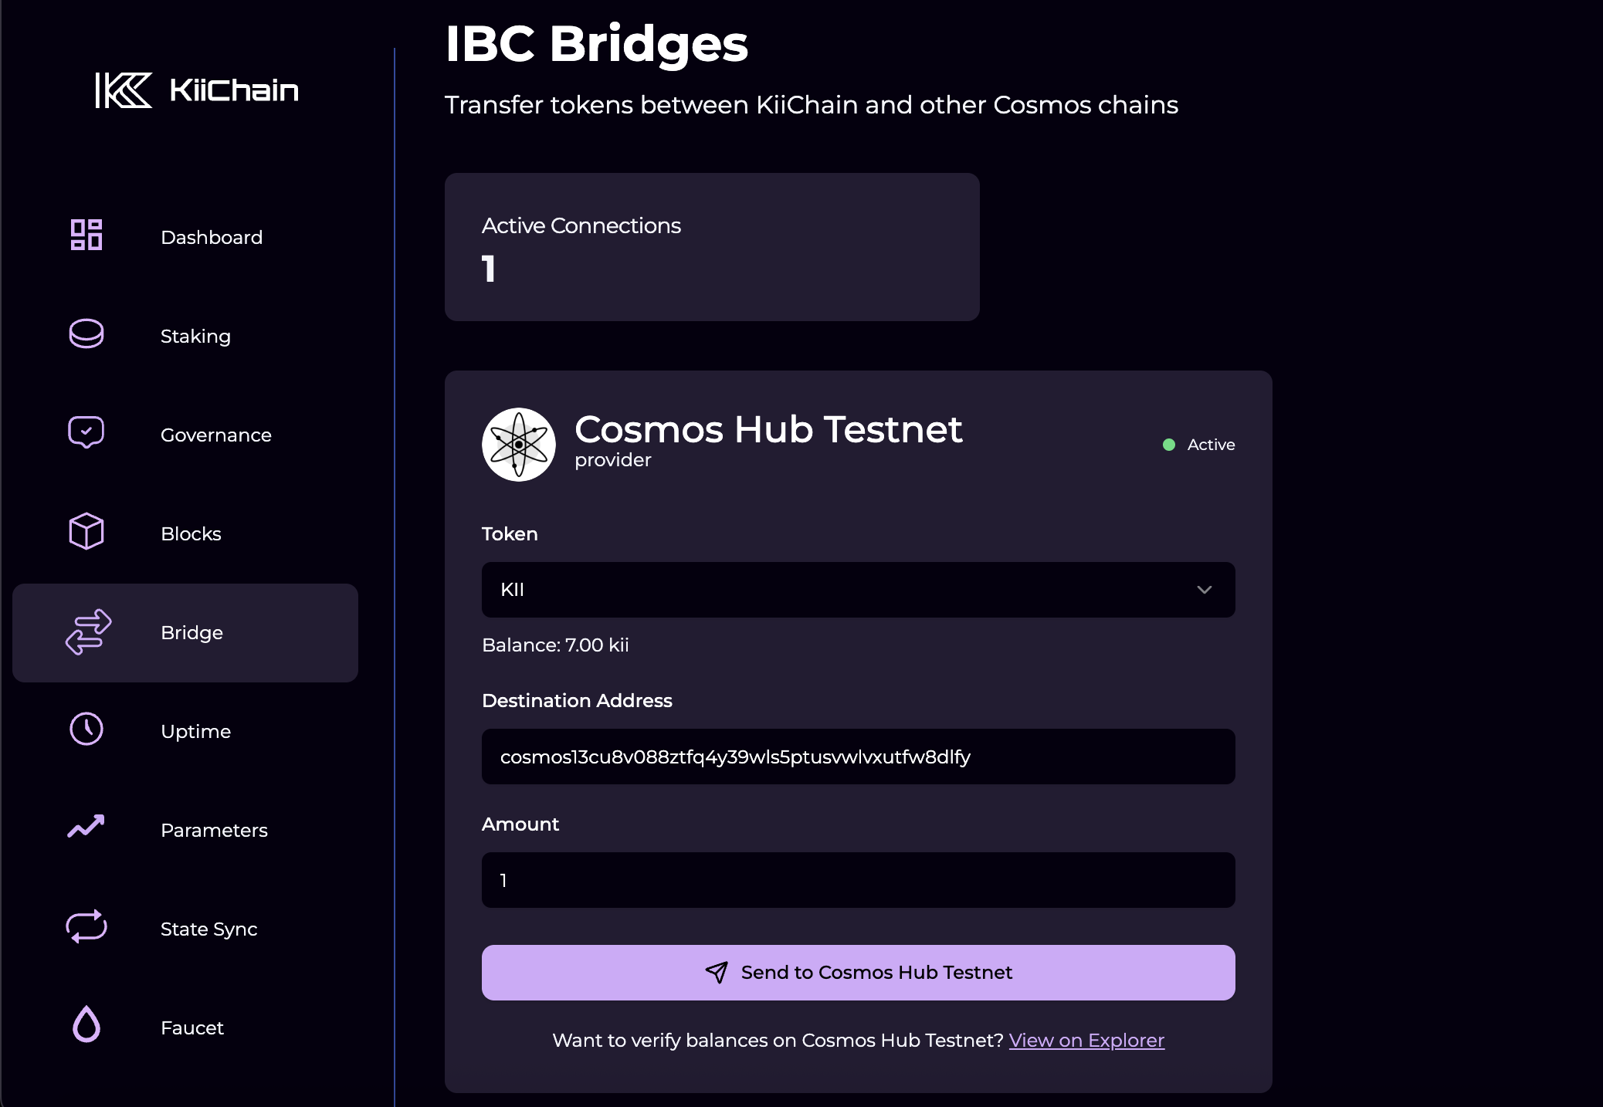Viewport: 1603px width, 1107px height.
Task: Navigate to Governance section
Action: [215, 435]
